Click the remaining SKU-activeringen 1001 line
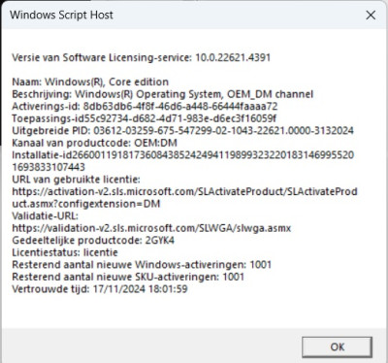This screenshot has width=388, height=363. point(128,277)
